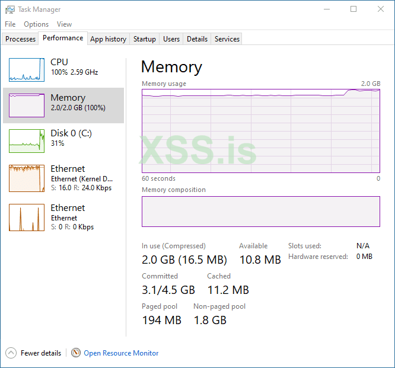Switch to the Processes tab
The image size is (395, 368).
pyautogui.click(x=21, y=39)
